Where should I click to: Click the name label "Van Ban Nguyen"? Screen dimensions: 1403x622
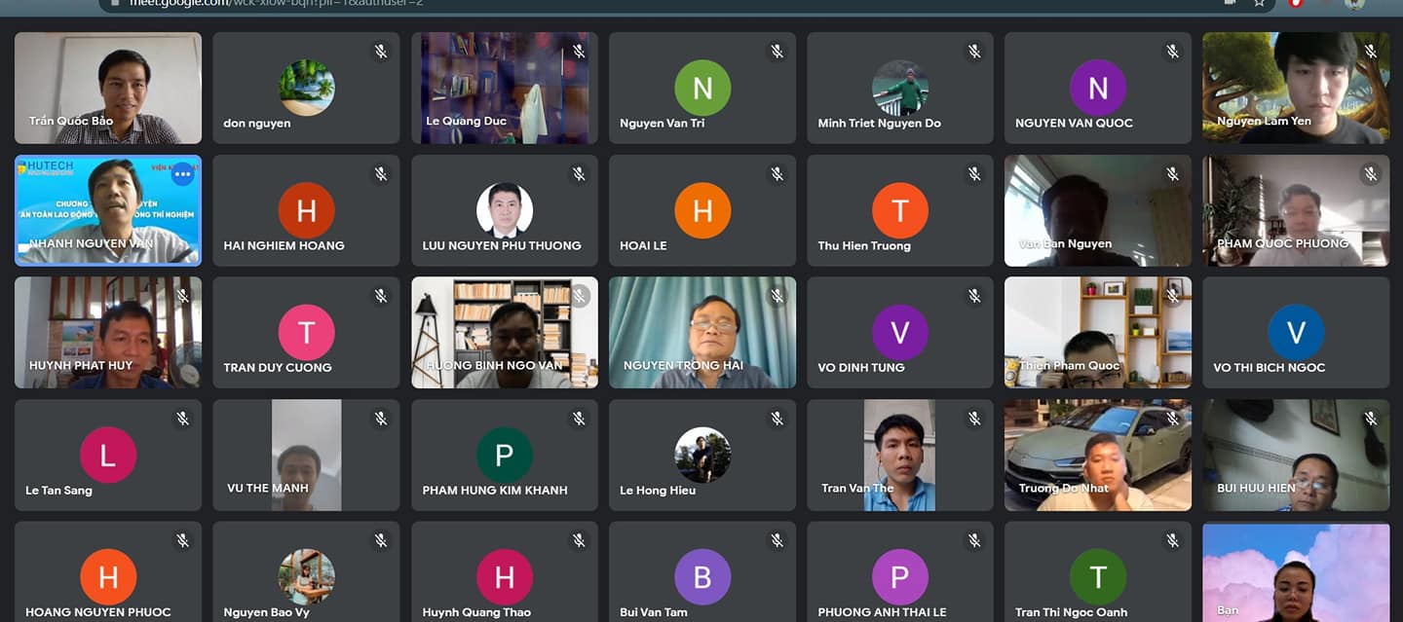pyautogui.click(x=1065, y=244)
